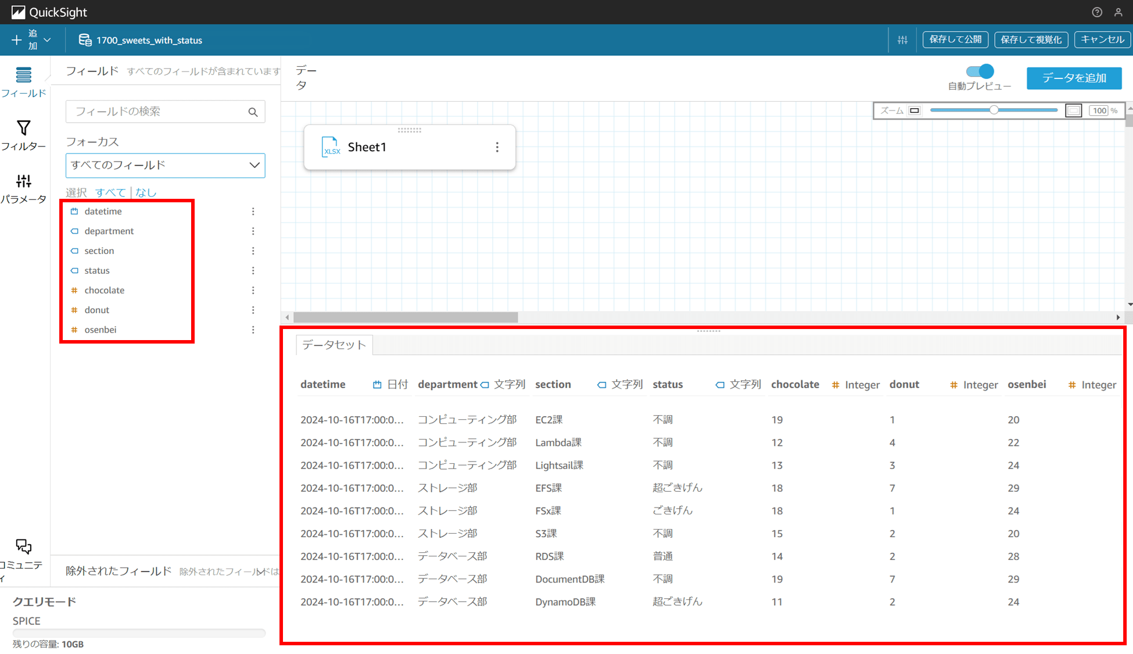1133x654 pixels.
Task: Click the department column header
Action: [x=448, y=385]
